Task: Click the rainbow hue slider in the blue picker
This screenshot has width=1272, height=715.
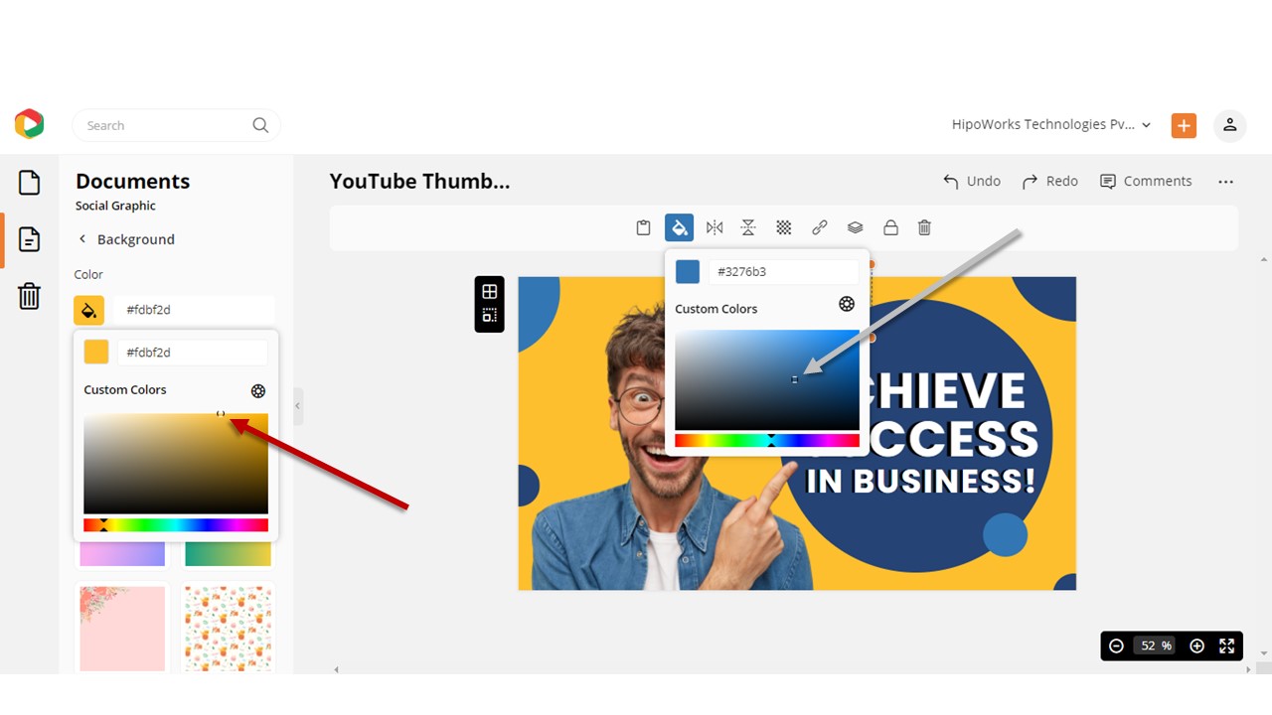Action: 766,440
